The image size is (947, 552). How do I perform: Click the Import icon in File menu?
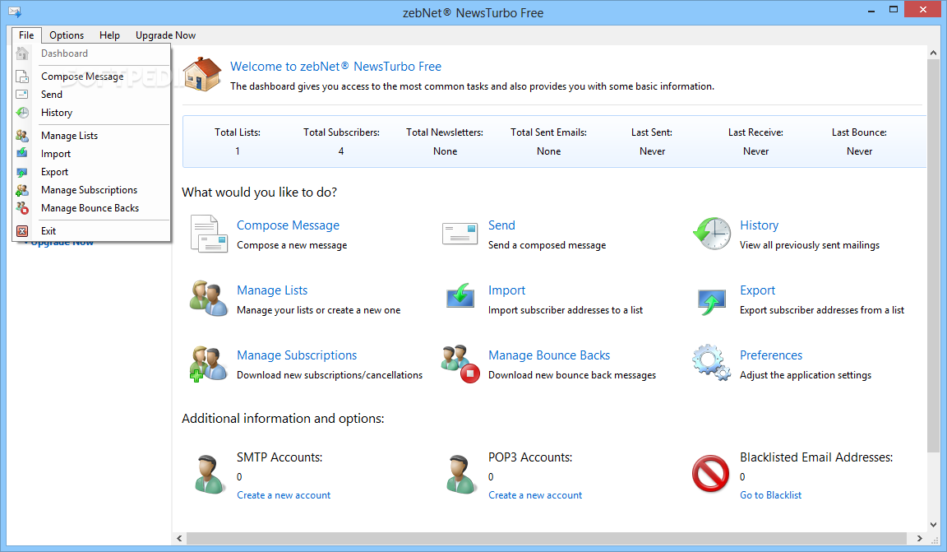pos(22,153)
